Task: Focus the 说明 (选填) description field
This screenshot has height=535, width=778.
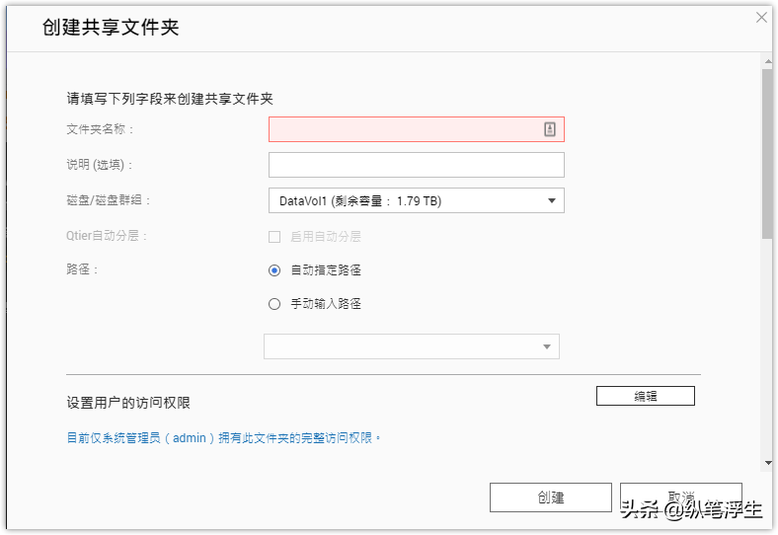Action: pos(417,165)
